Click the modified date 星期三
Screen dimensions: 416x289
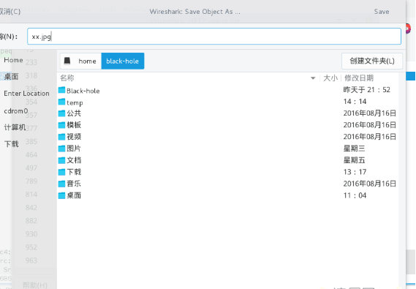point(354,149)
